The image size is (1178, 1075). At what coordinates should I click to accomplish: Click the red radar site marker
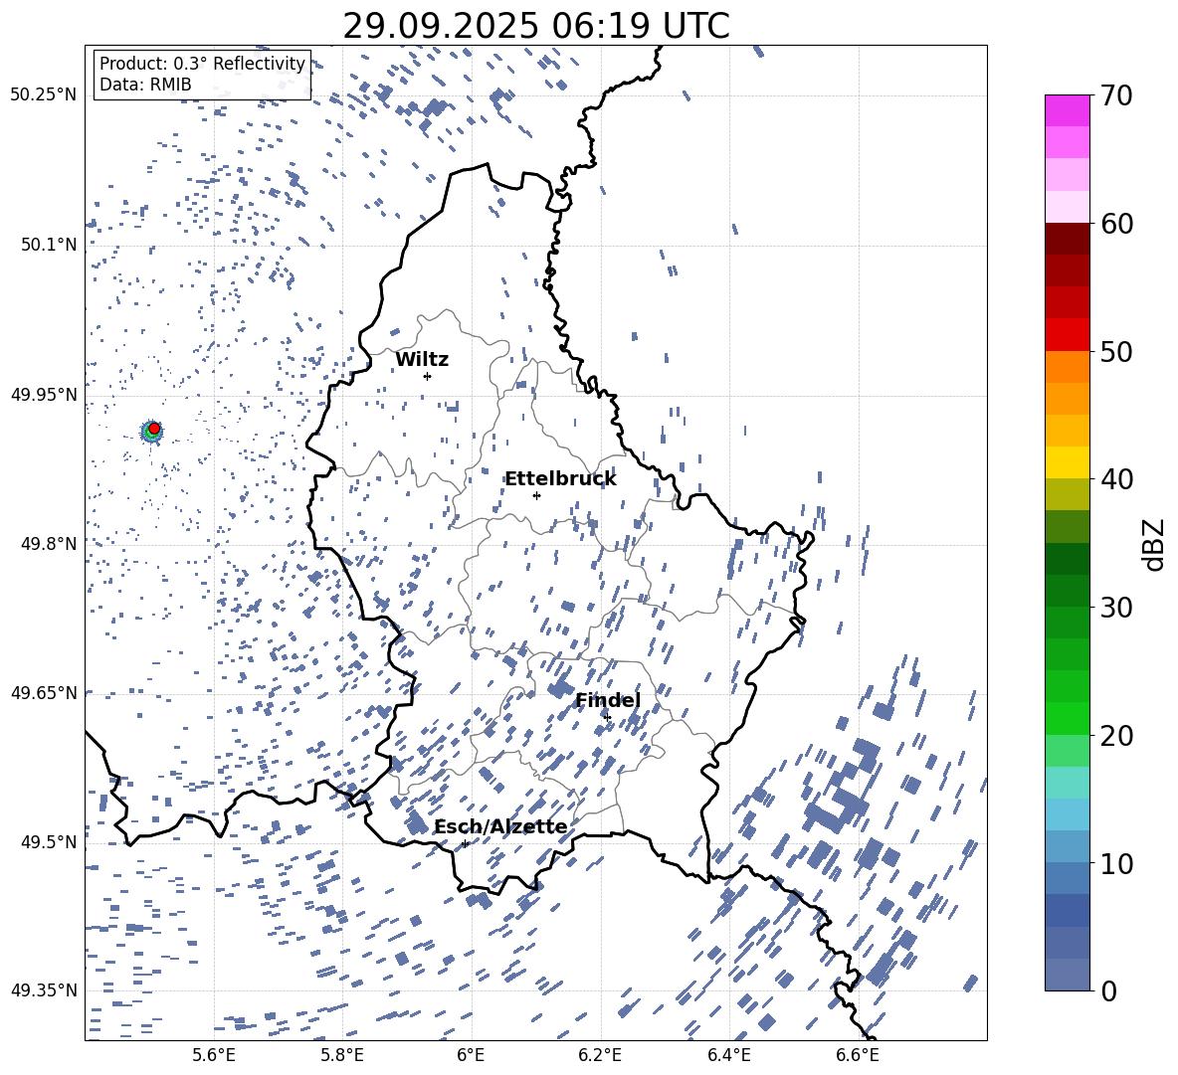click(154, 429)
